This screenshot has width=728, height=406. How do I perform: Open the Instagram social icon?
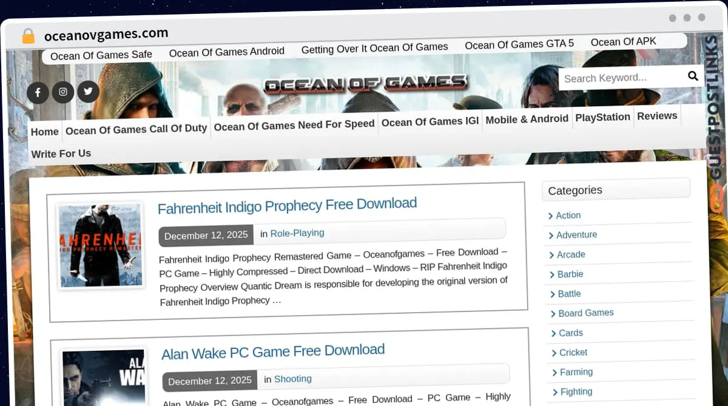(x=63, y=92)
